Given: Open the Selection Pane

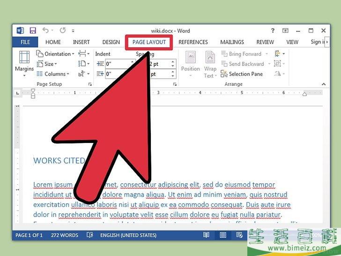Looking at the screenshot, I should pos(242,74).
